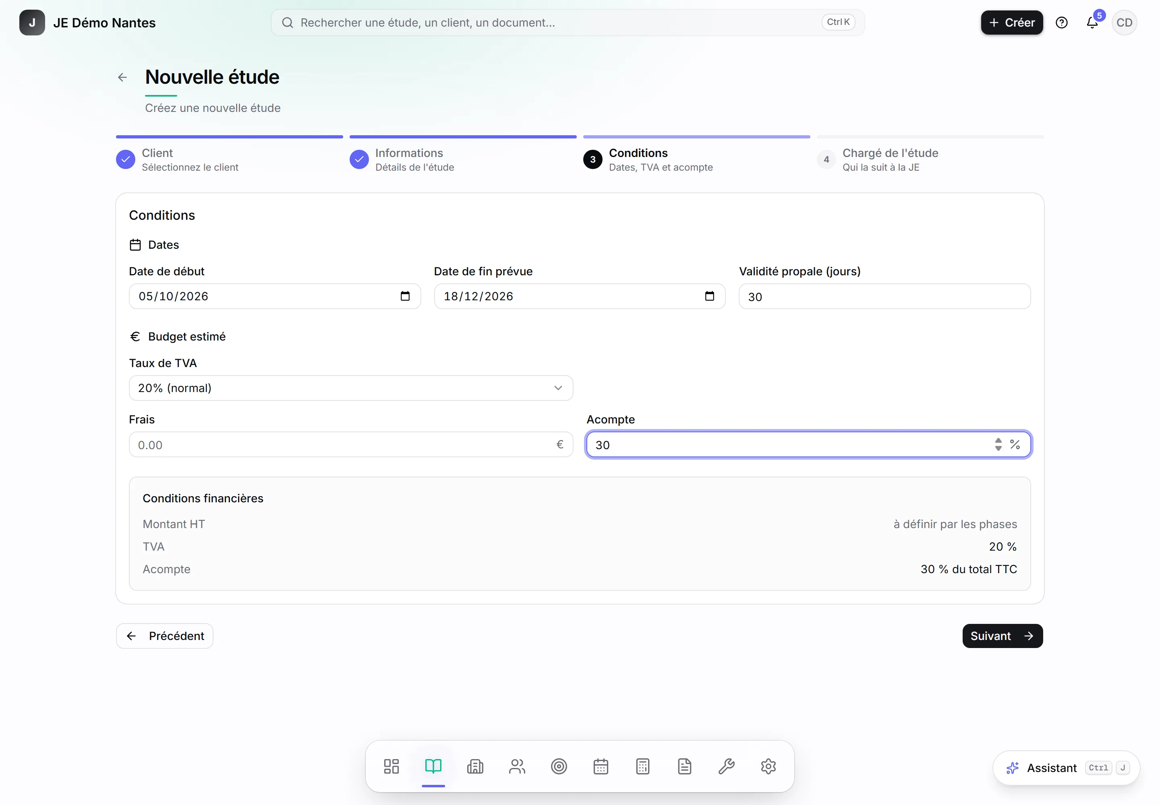The image size is (1160, 805).
Task: Open the target icon in bottom dock
Action: [559, 766]
